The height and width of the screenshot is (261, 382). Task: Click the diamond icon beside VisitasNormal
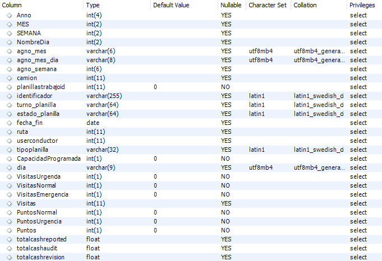(10, 186)
